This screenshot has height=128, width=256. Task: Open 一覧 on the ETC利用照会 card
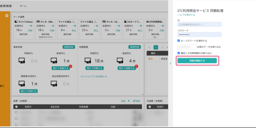(x=162, y=26)
